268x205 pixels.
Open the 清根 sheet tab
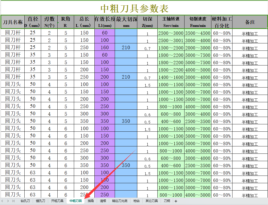coord(103,201)
